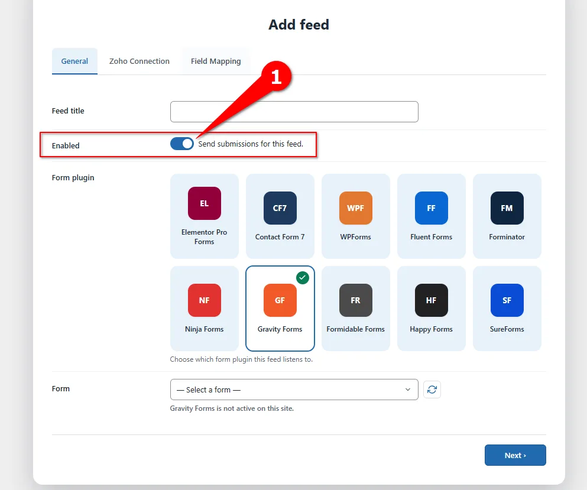This screenshot has height=490, width=587.
Task: Click the Next button
Action: click(x=515, y=455)
